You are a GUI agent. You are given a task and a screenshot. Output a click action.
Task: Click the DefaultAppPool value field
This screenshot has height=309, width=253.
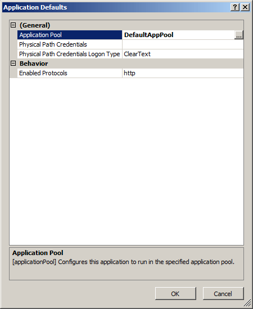[x=178, y=35]
